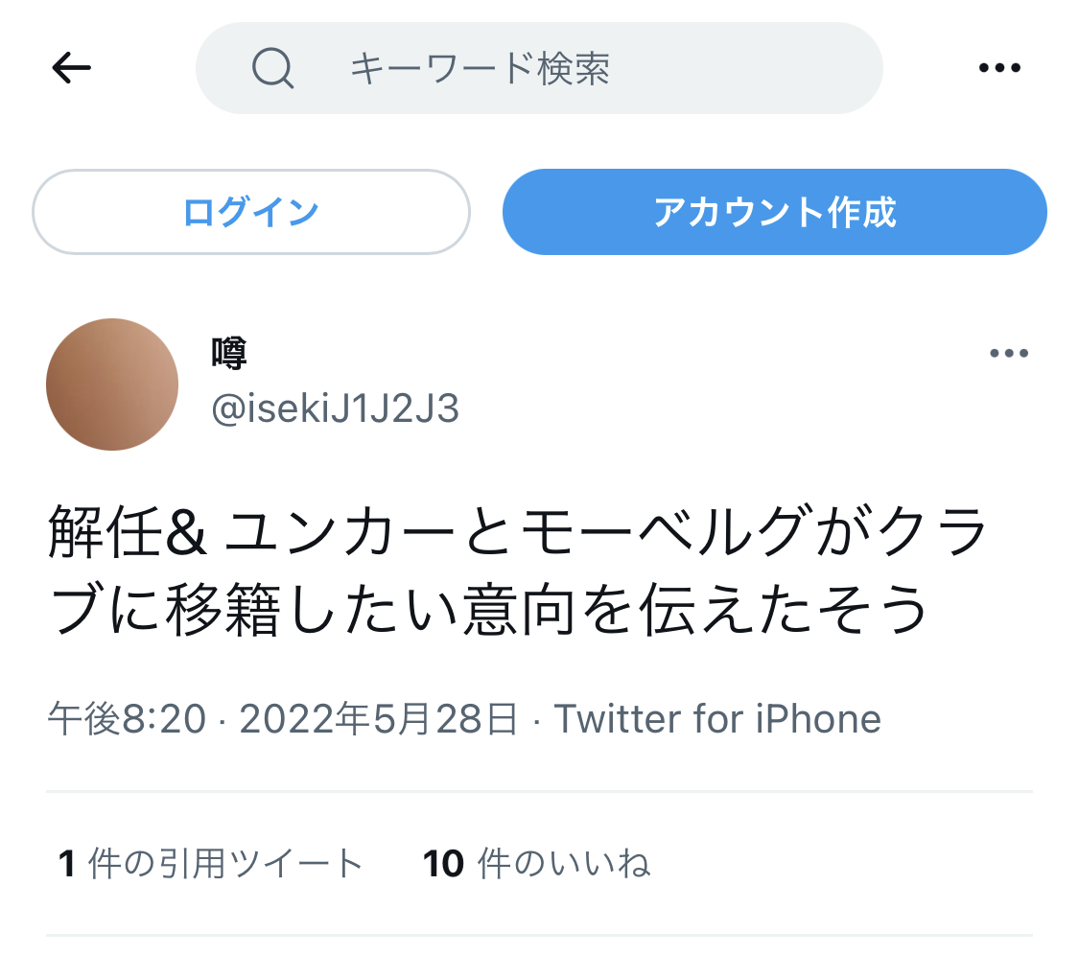View the 10 件のいいね list
Screen dimensions: 1079x955
click(537, 864)
